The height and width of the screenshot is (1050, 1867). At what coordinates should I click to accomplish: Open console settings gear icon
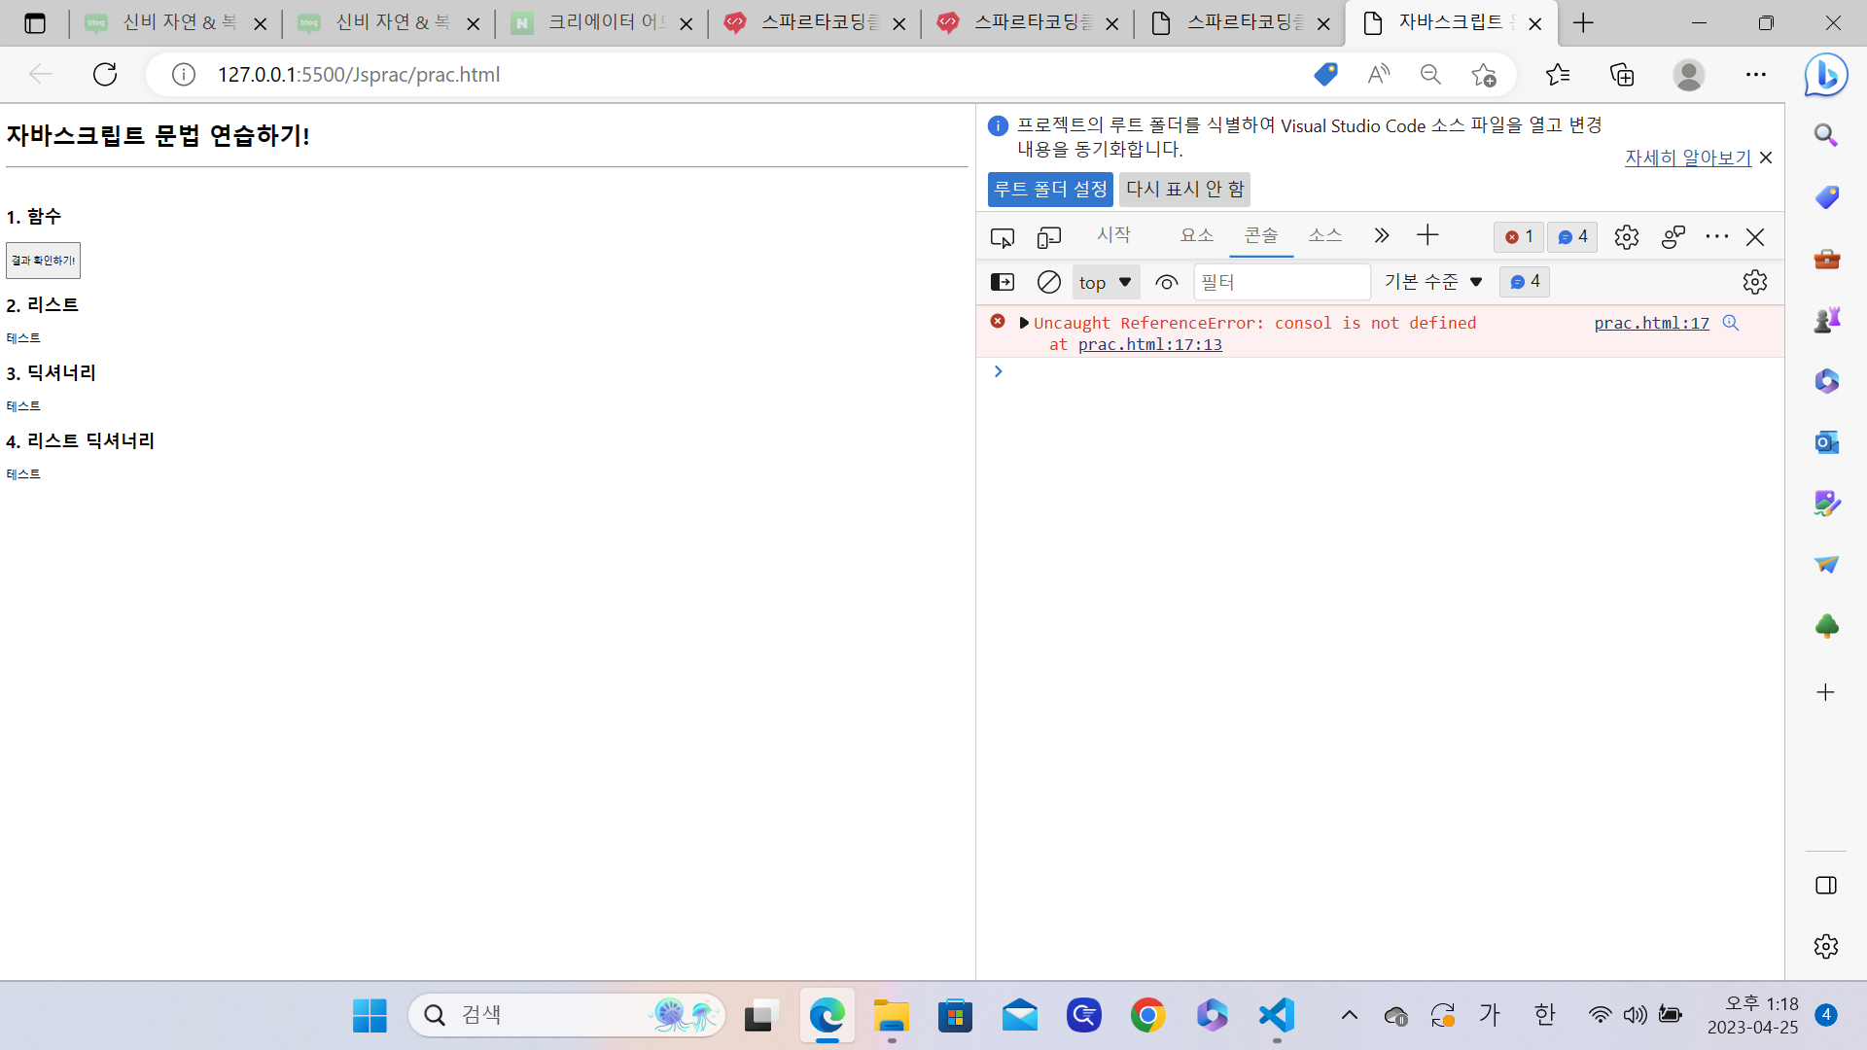(x=1755, y=282)
